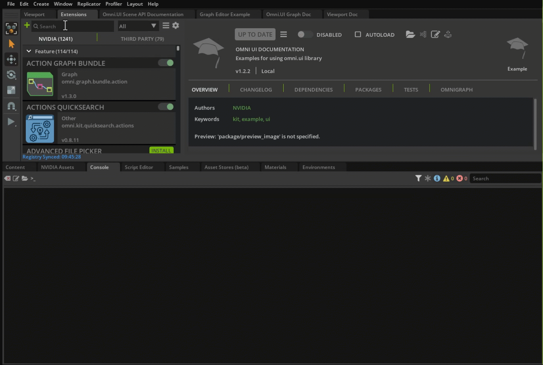The height and width of the screenshot is (365, 543).
Task: Open the console log folder icon
Action: tap(25, 178)
